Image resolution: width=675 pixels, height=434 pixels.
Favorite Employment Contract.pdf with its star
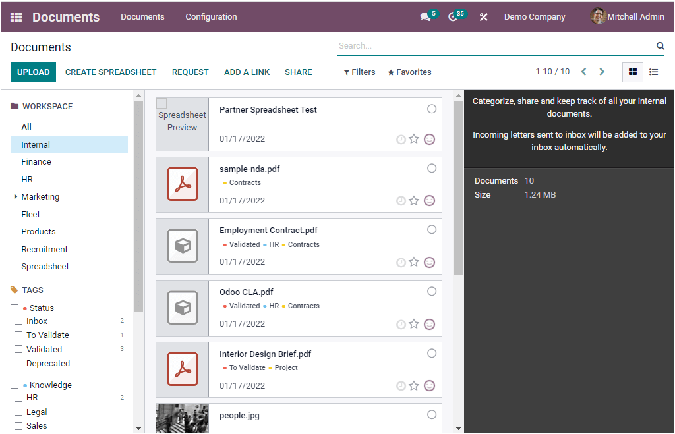coord(414,262)
